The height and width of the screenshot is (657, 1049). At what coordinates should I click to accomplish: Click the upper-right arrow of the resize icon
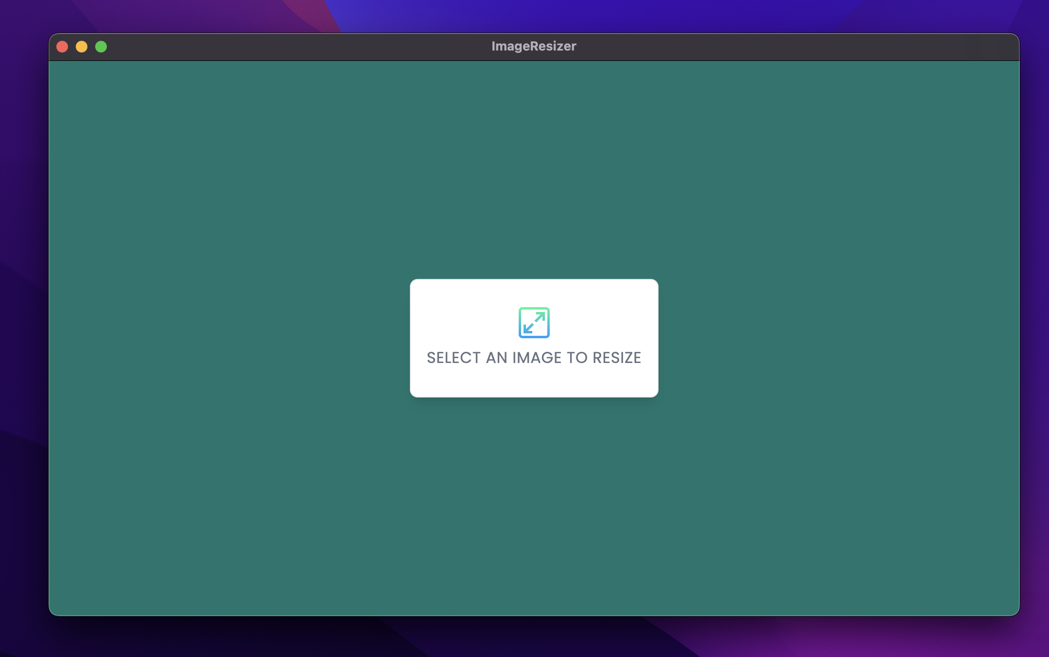click(x=541, y=316)
